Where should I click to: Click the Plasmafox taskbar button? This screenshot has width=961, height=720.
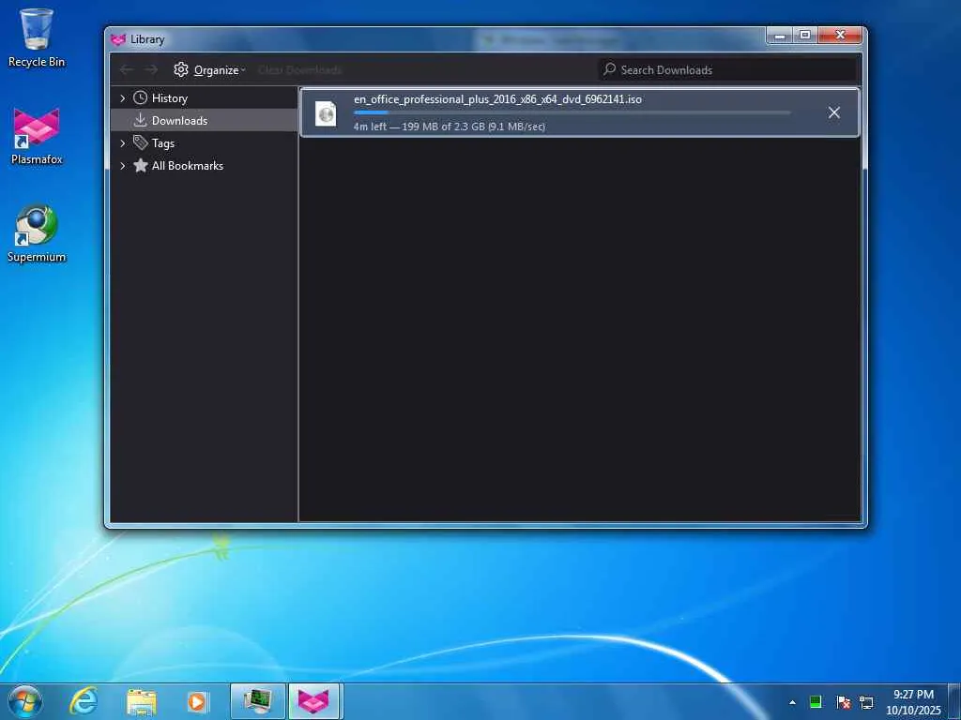click(313, 701)
